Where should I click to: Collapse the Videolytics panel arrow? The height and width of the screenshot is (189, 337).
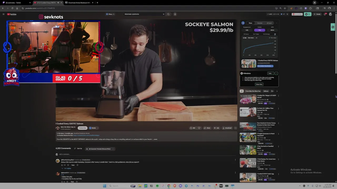coord(276,73)
